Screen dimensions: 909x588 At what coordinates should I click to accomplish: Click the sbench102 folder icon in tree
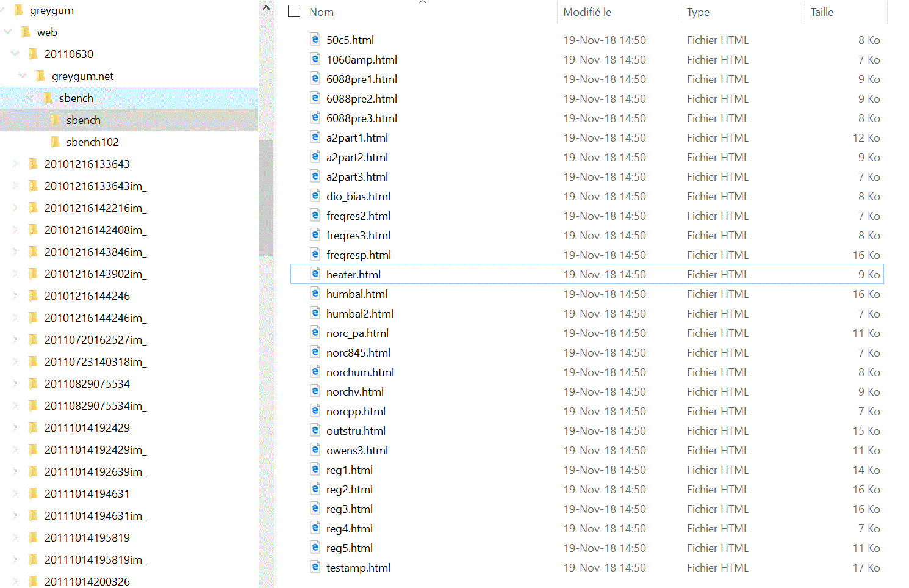pyautogui.click(x=56, y=142)
